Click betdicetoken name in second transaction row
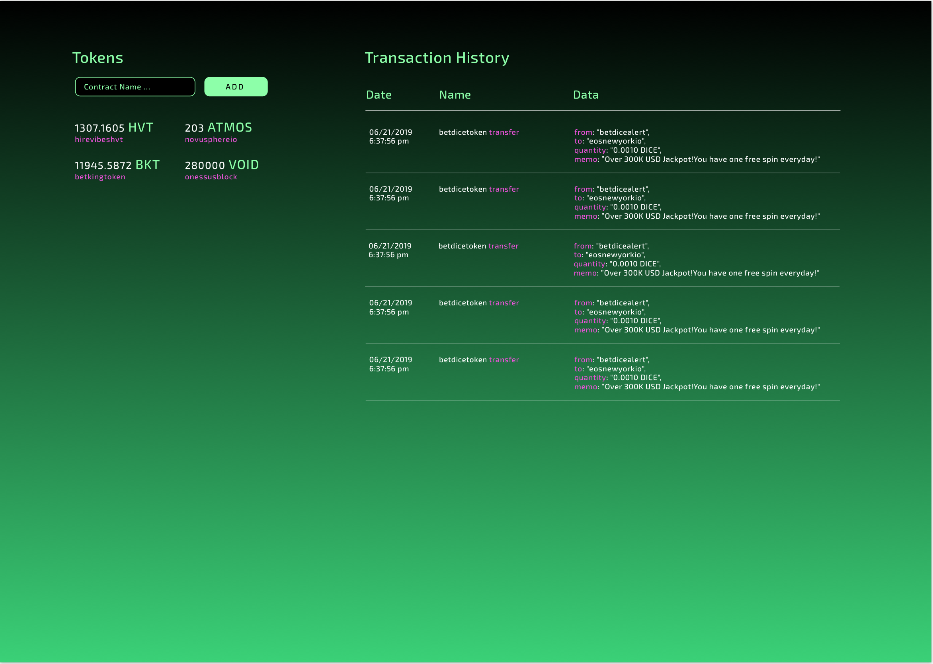 (x=463, y=189)
